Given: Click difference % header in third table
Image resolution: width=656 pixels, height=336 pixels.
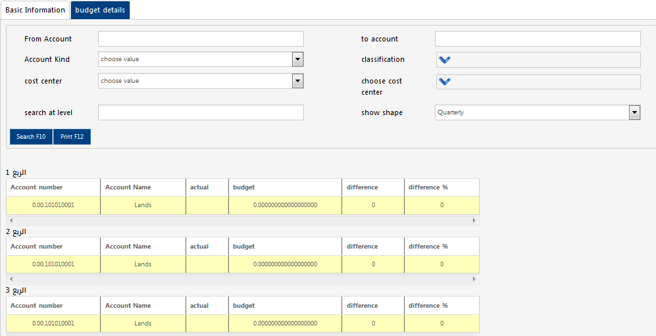Looking at the screenshot, I should pos(428,306).
